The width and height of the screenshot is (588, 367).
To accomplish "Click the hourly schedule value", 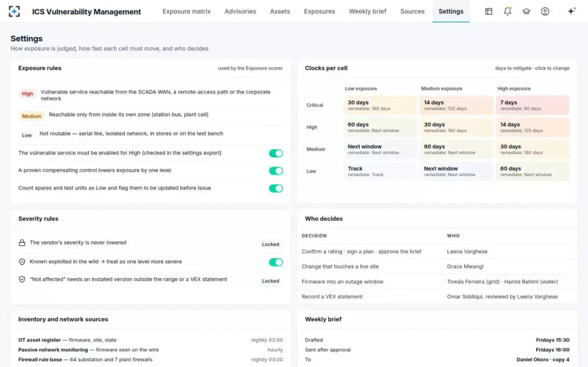I will point(275,350).
